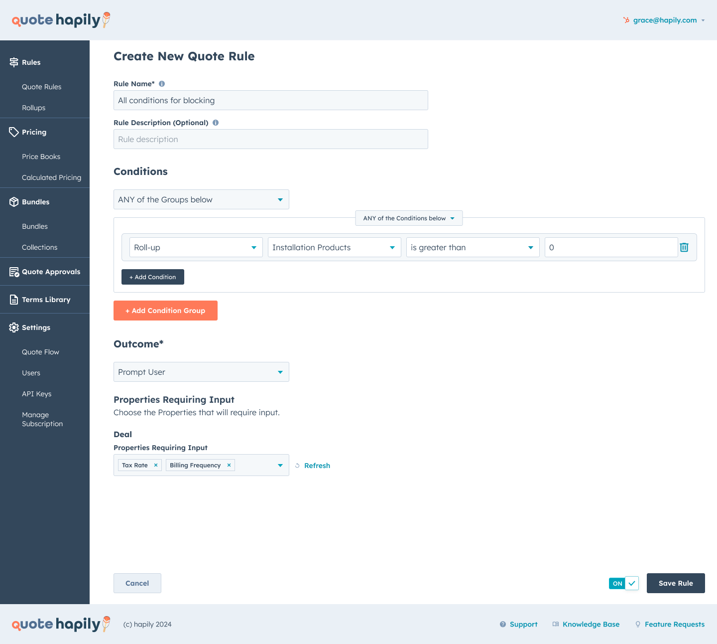Screen dimensions: 717x644
Task: Open the is greater than operator dropdown
Action: (472, 247)
